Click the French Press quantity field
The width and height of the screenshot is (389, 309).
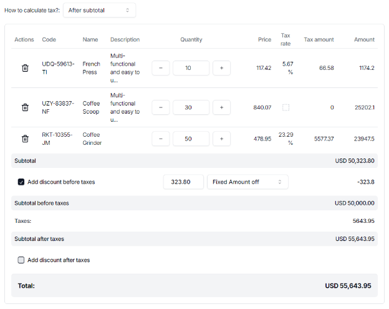click(191, 68)
